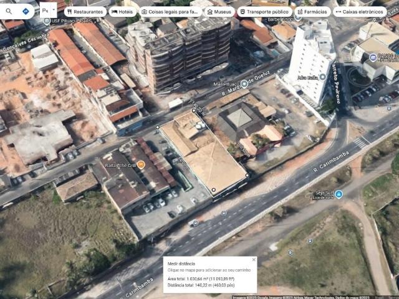This screenshot has width=399, height=299.
Task: Select the Coisas legais para fazer chip
Action: tap(170, 12)
